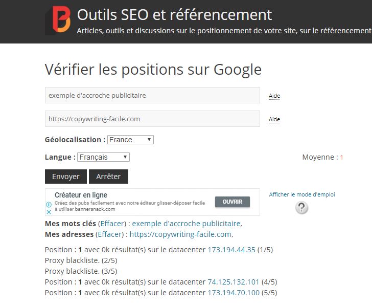Click the OUVRIR button in the ad
This screenshot has width=372, height=307.
[232, 201]
